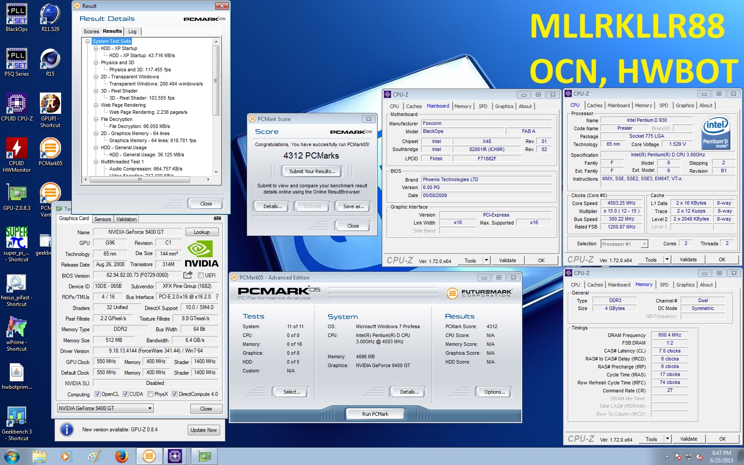
Task: Launch the wPrime shortcut icon
Action: click(x=17, y=334)
